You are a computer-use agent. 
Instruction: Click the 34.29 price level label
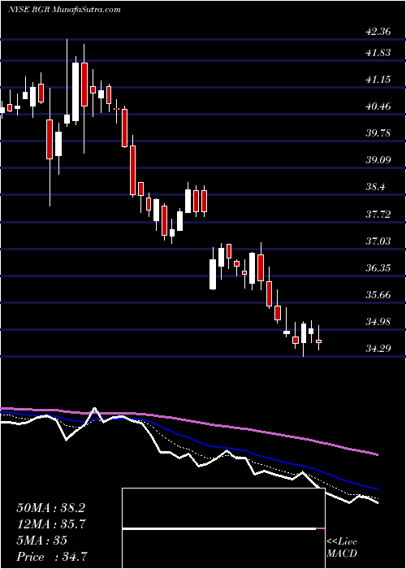(x=378, y=349)
